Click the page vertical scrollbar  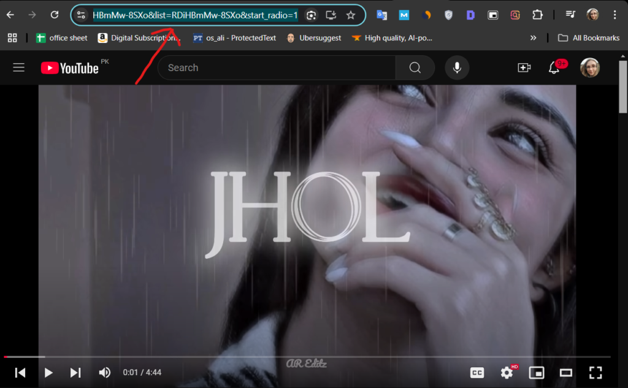coord(623,87)
